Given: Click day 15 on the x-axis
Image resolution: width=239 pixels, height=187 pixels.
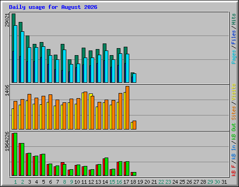Looking at the screenshot, I should pyautogui.click(x=112, y=182).
